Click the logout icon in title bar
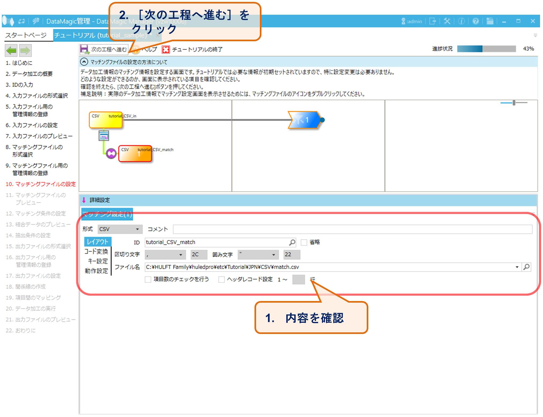Screen dimensions: 543x417 coord(432,21)
